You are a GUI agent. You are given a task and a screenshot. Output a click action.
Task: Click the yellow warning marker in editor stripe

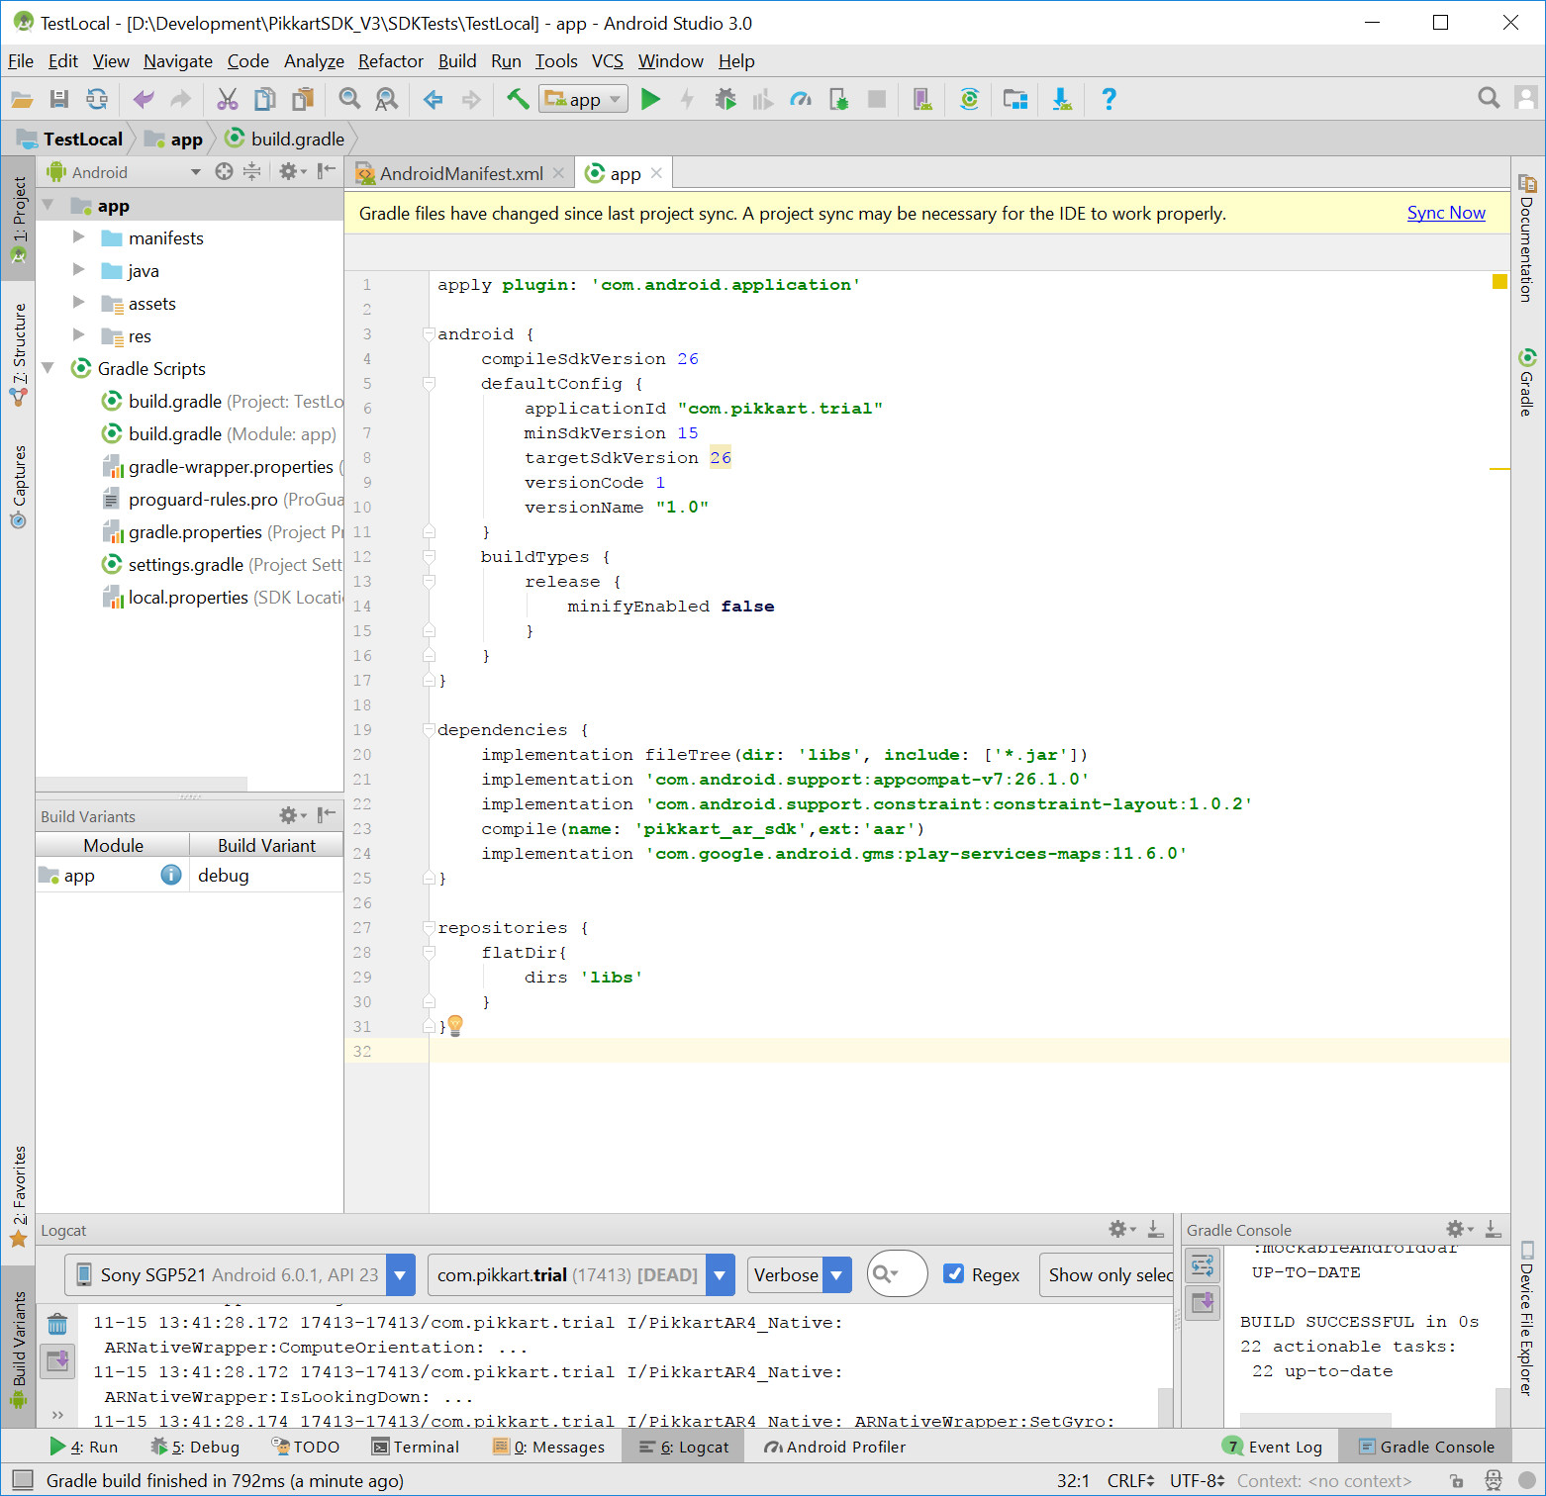pos(1499,282)
